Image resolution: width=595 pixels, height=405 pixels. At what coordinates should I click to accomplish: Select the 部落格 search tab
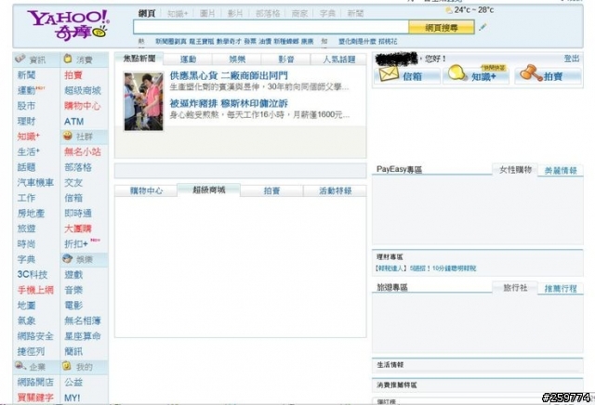268,14
